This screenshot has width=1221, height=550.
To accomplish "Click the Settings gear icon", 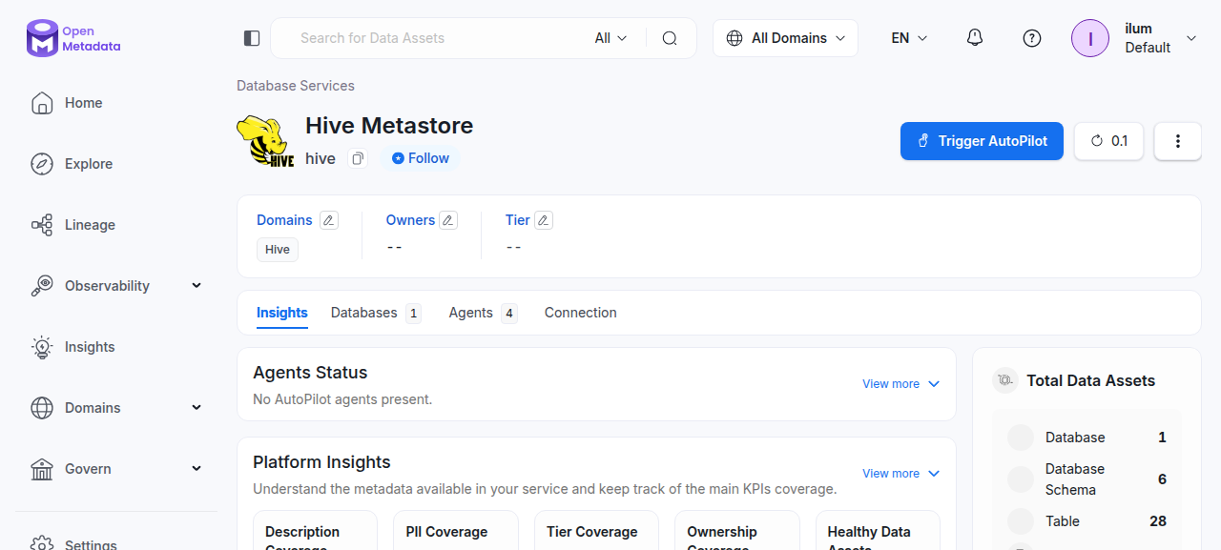I will [42, 542].
